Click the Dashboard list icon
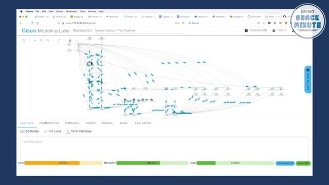329x185 pixels. 246,31
